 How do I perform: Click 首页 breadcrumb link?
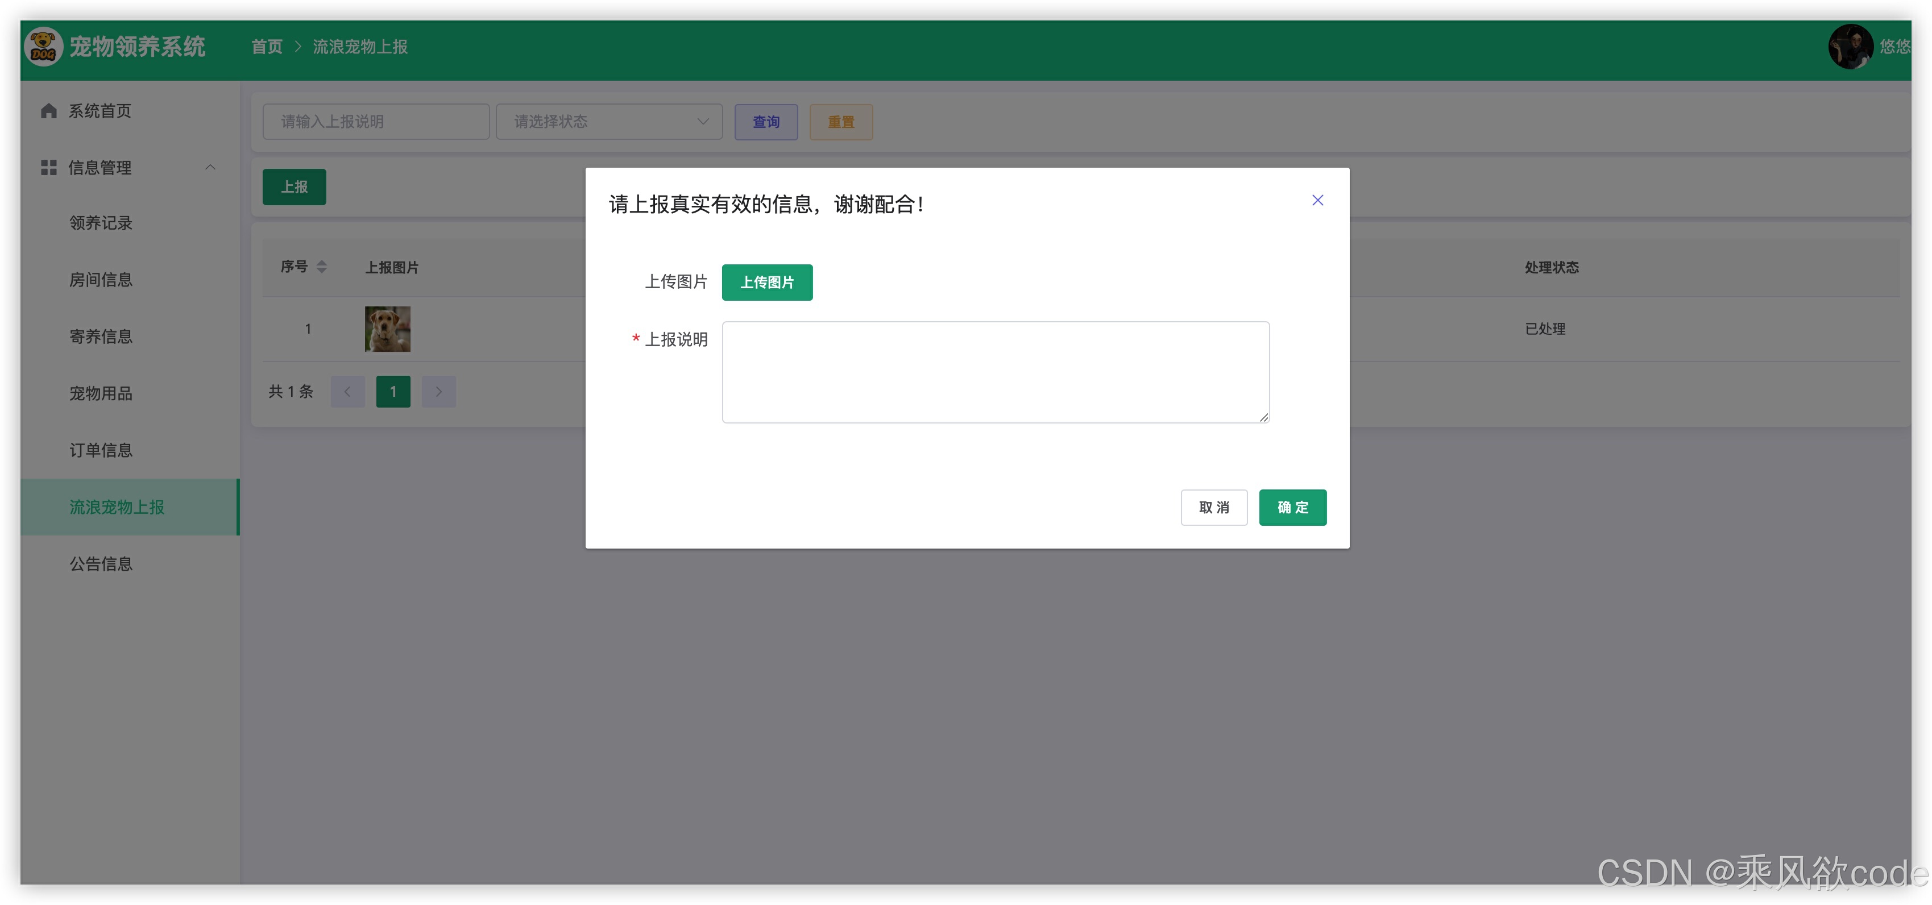point(266,47)
